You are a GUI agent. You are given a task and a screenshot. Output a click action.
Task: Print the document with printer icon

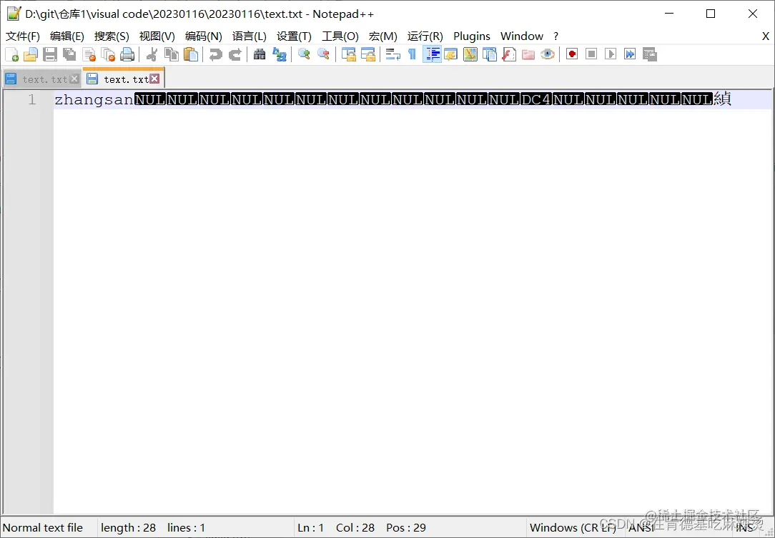(x=127, y=54)
